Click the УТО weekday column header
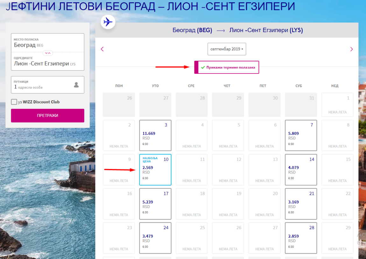 pos(155,86)
